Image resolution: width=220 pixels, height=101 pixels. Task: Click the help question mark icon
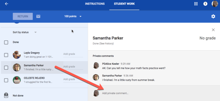[x=6, y=95]
